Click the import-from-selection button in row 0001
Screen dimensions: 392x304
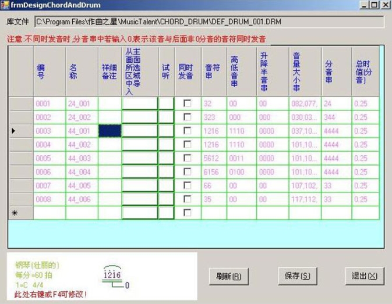coord(140,103)
